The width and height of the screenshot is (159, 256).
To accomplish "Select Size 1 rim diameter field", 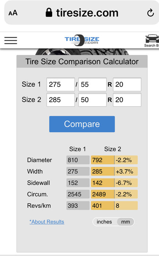I will (127, 84).
